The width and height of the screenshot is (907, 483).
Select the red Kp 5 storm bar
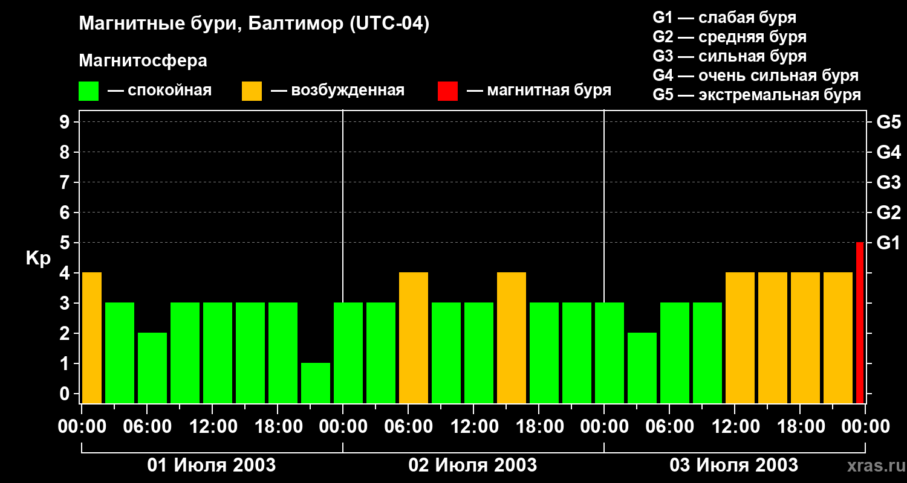[x=860, y=322]
